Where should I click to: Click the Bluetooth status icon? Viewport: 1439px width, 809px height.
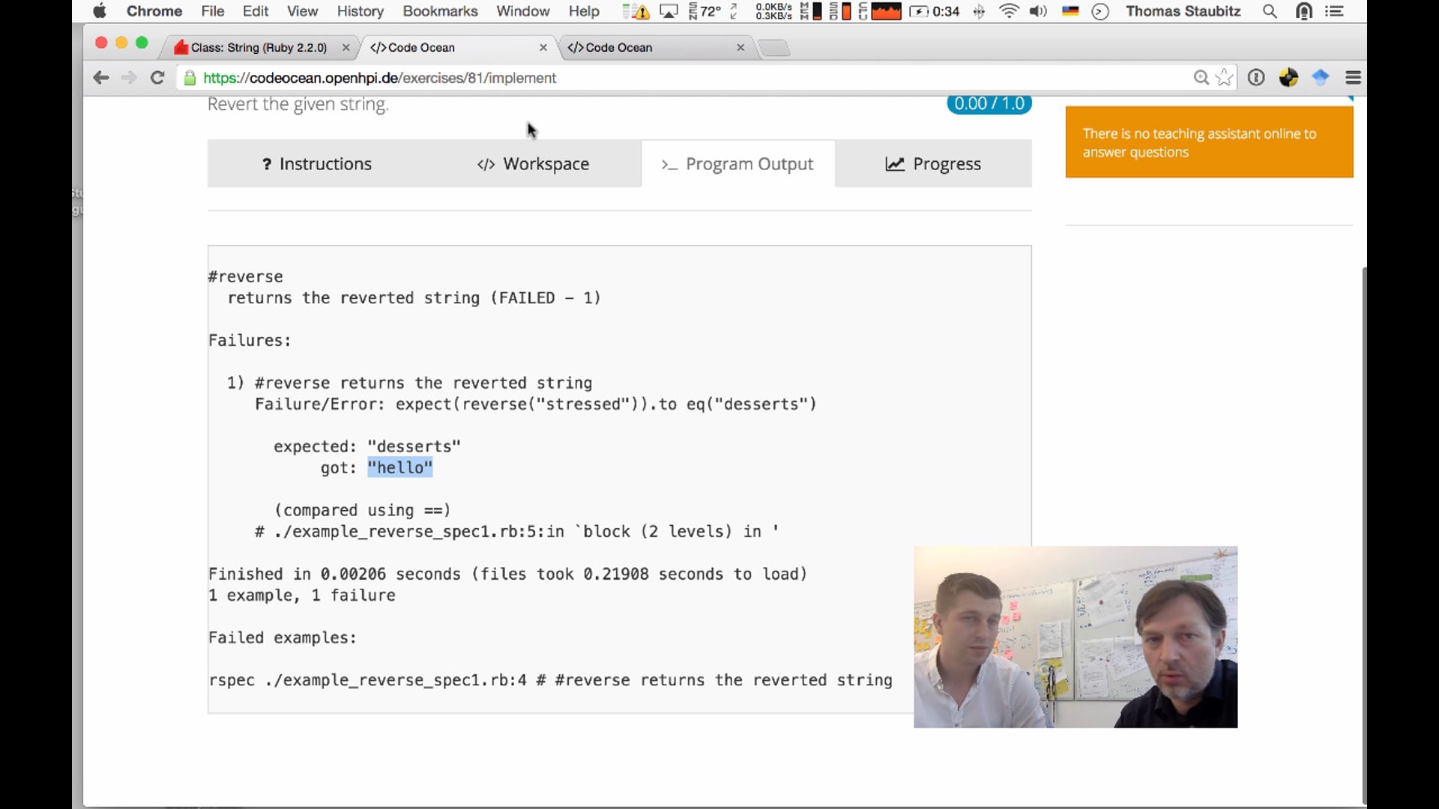pyautogui.click(x=980, y=11)
